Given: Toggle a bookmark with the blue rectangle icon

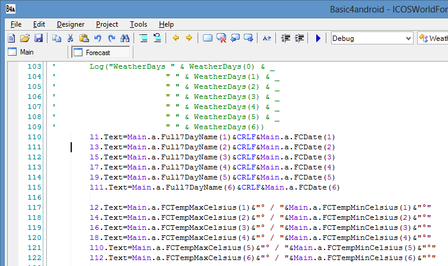Looking at the screenshot, I should click(x=208, y=38).
